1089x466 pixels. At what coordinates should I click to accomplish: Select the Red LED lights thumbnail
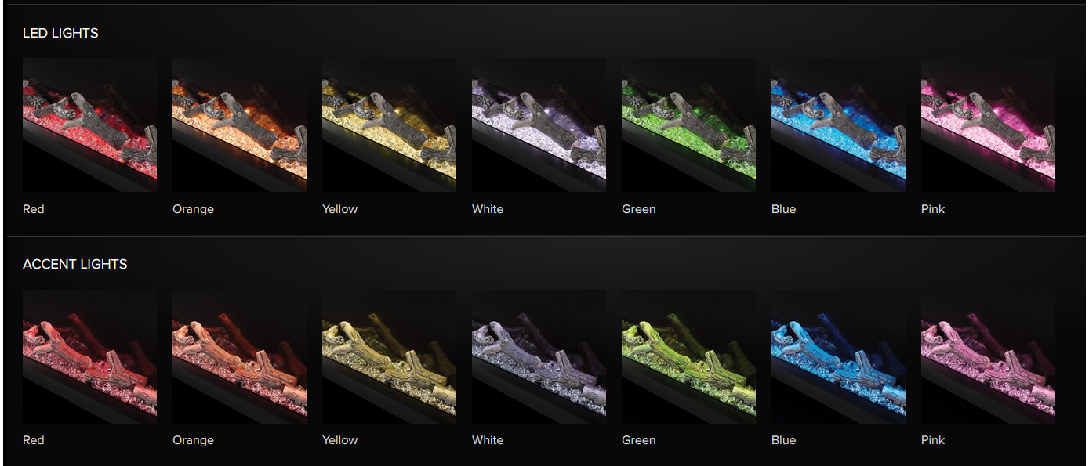click(x=89, y=125)
